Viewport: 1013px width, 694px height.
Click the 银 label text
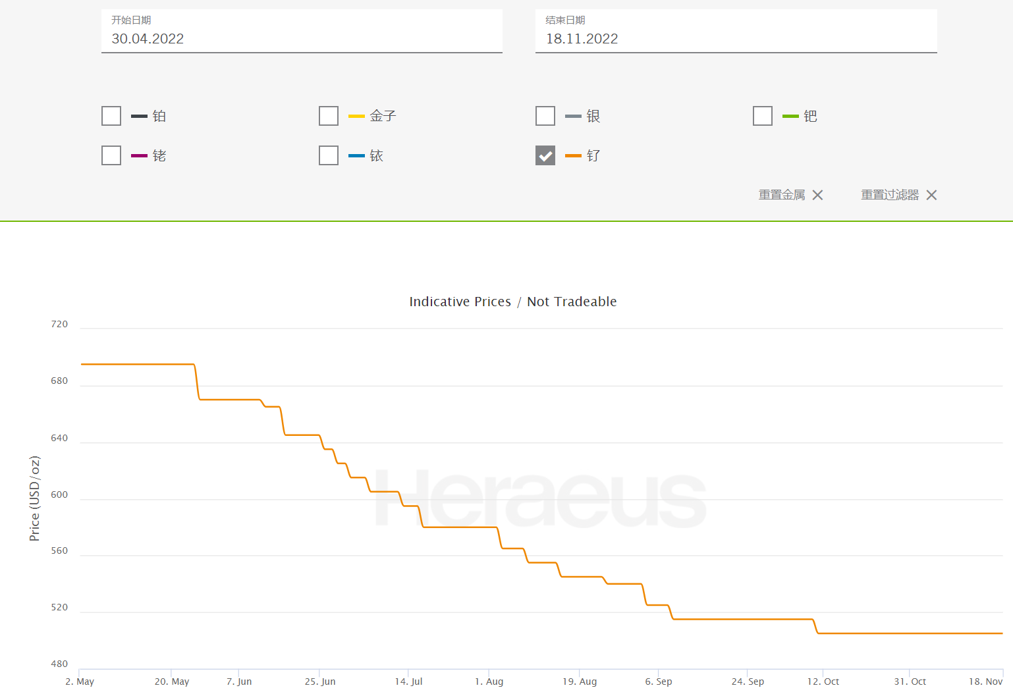pyautogui.click(x=593, y=116)
